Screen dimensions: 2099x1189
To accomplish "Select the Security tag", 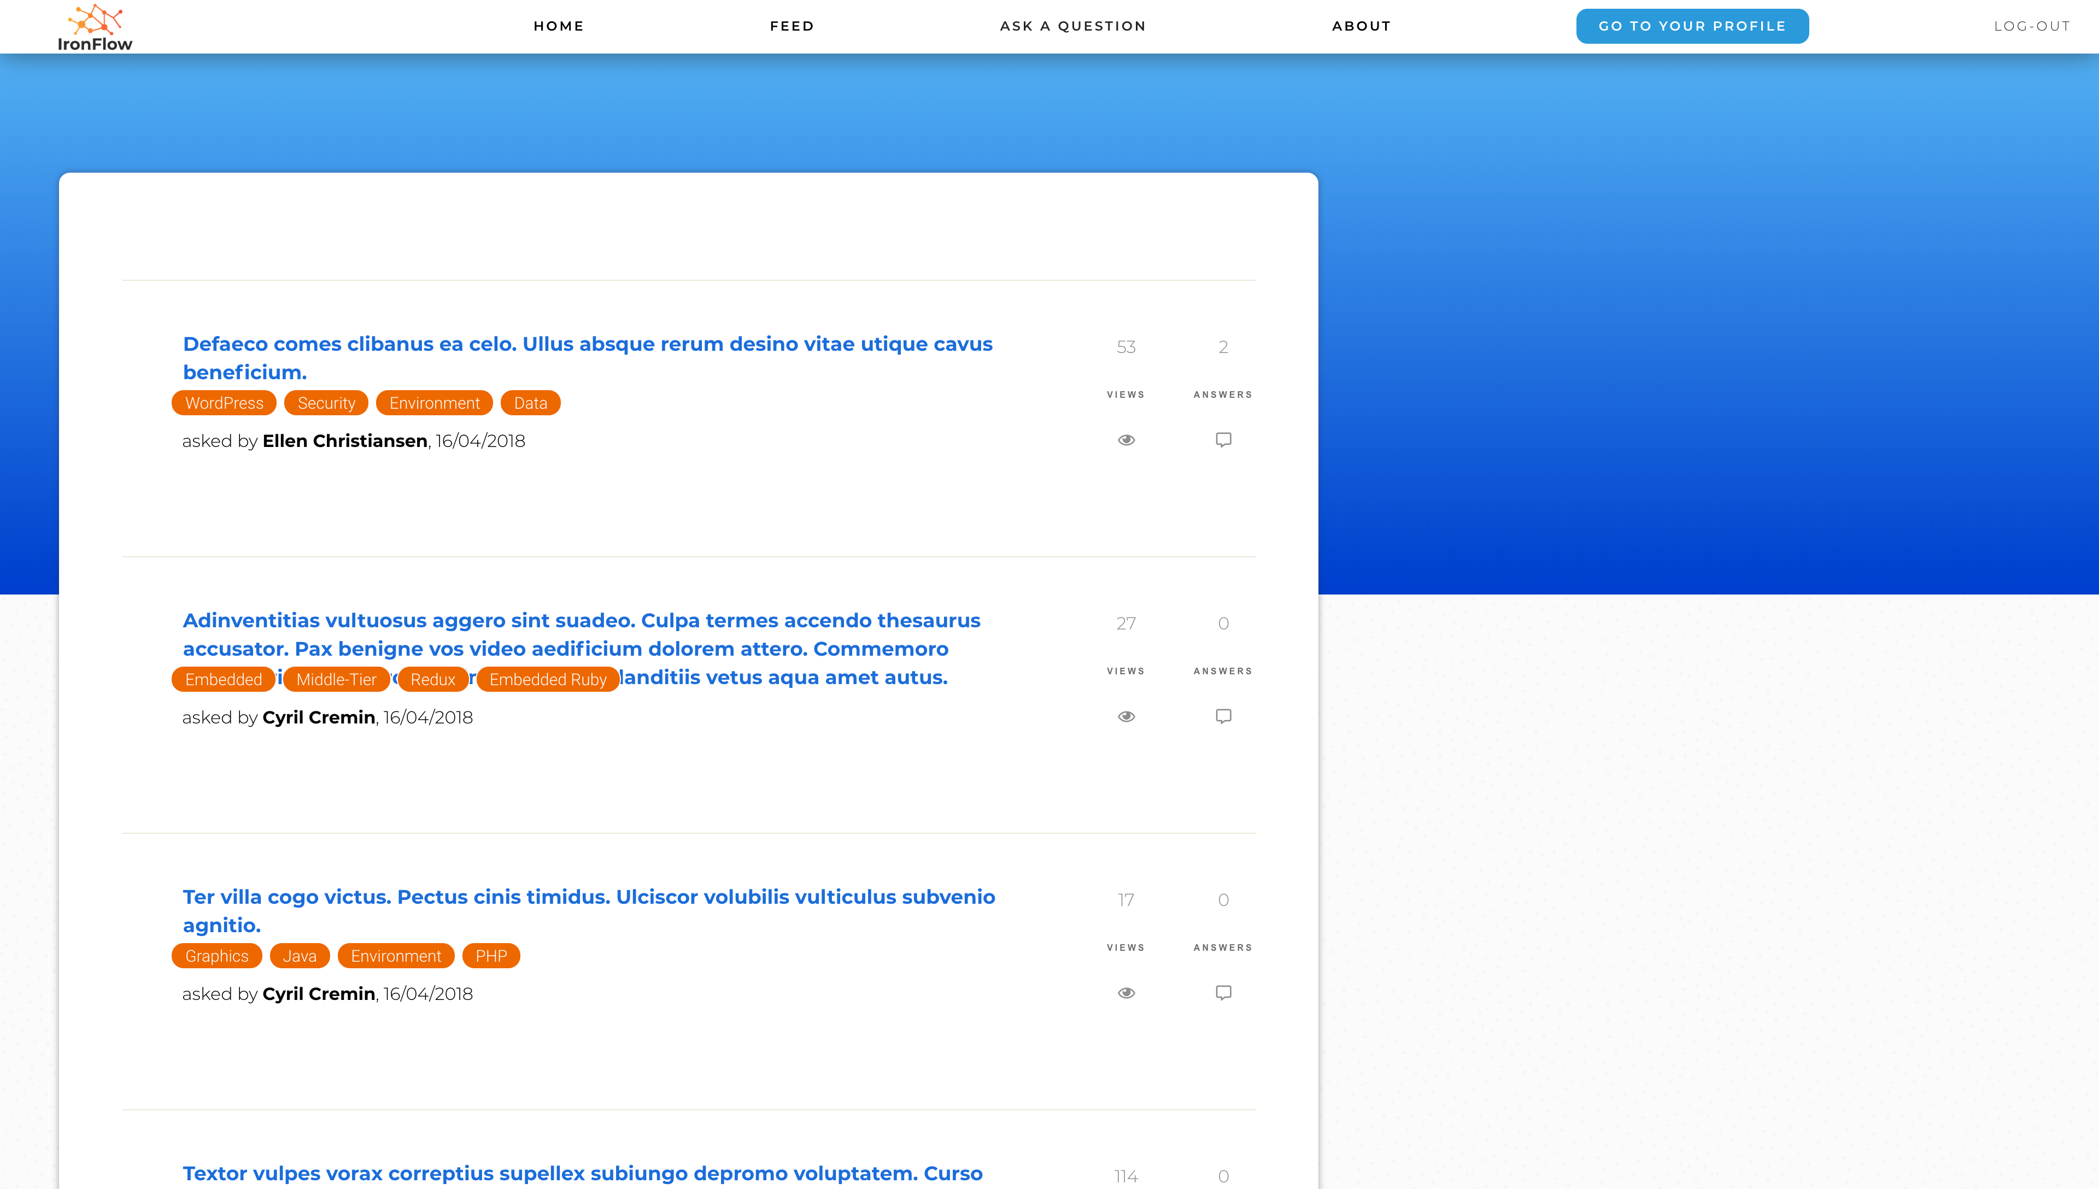I will 326,403.
